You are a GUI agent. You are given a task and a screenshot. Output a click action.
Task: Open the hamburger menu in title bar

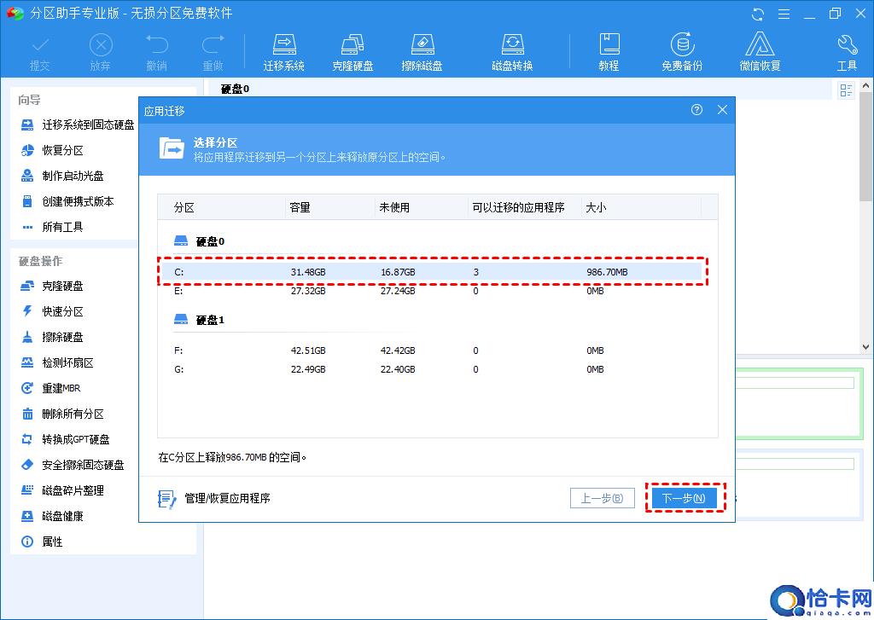tap(784, 14)
